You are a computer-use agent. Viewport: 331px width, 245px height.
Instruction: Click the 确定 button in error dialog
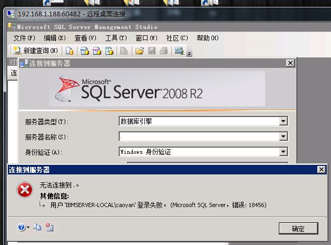[298, 228]
